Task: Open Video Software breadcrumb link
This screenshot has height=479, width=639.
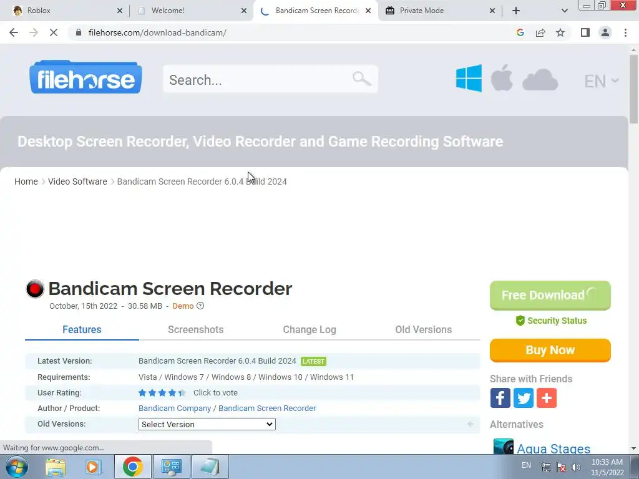Action: click(x=77, y=181)
